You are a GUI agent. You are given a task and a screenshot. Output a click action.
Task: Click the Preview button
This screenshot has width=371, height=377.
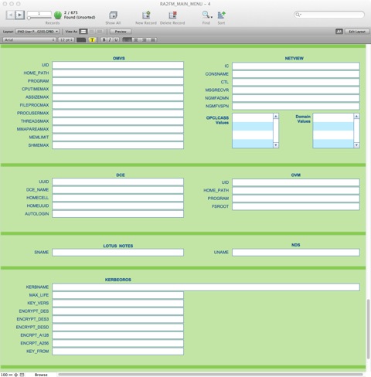pyautogui.click(x=121, y=32)
